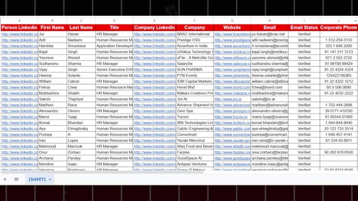Select the last name cell Zorbaci
Image resolution: width=358 pixels, height=201 pixels.
[x=81, y=153]
